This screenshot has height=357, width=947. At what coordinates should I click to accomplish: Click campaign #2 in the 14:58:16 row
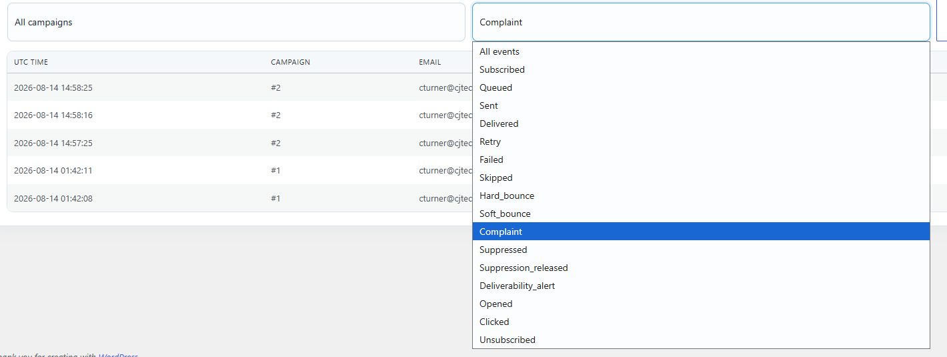[275, 115]
